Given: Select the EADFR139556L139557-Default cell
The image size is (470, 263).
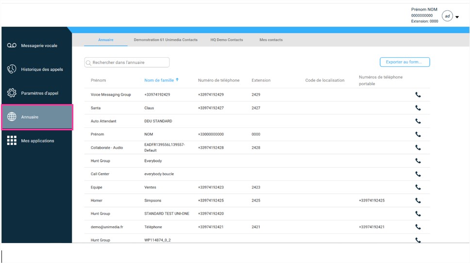Looking at the screenshot, I should (x=164, y=147).
